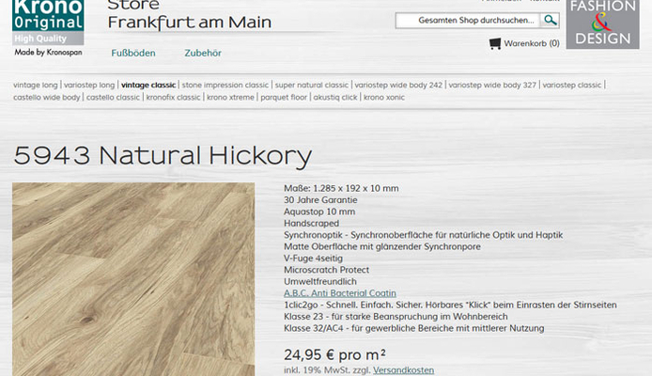Select the kronofix classic category
This screenshot has width=652, height=376.
pos(173,98)
